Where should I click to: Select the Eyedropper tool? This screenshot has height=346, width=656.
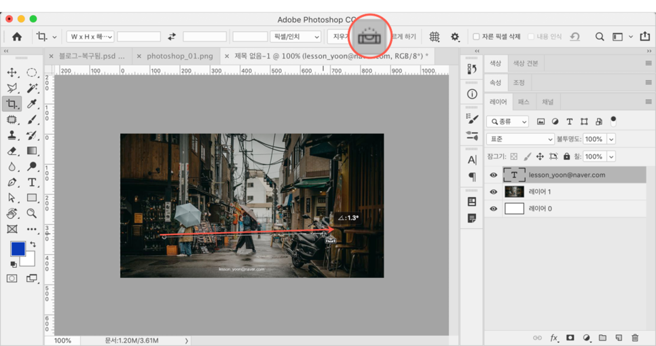32,104
